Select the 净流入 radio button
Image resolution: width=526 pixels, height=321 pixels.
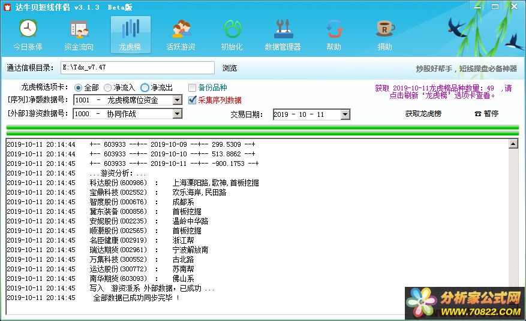coord(107,88)
